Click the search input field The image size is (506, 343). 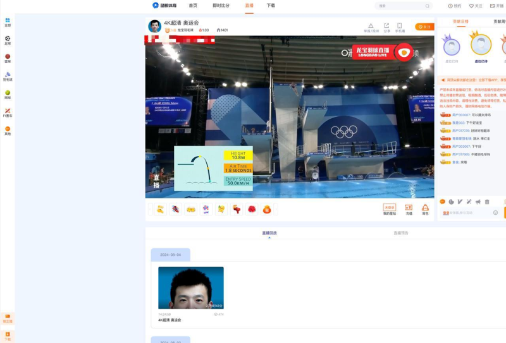pos(405,6)
